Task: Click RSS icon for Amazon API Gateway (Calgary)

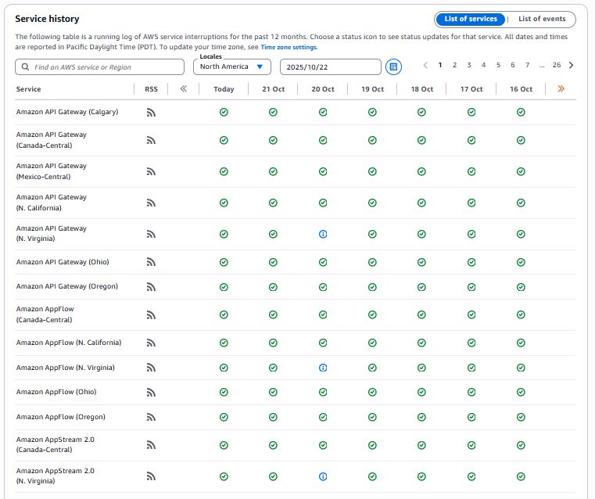Action: [x=151, y=113]
